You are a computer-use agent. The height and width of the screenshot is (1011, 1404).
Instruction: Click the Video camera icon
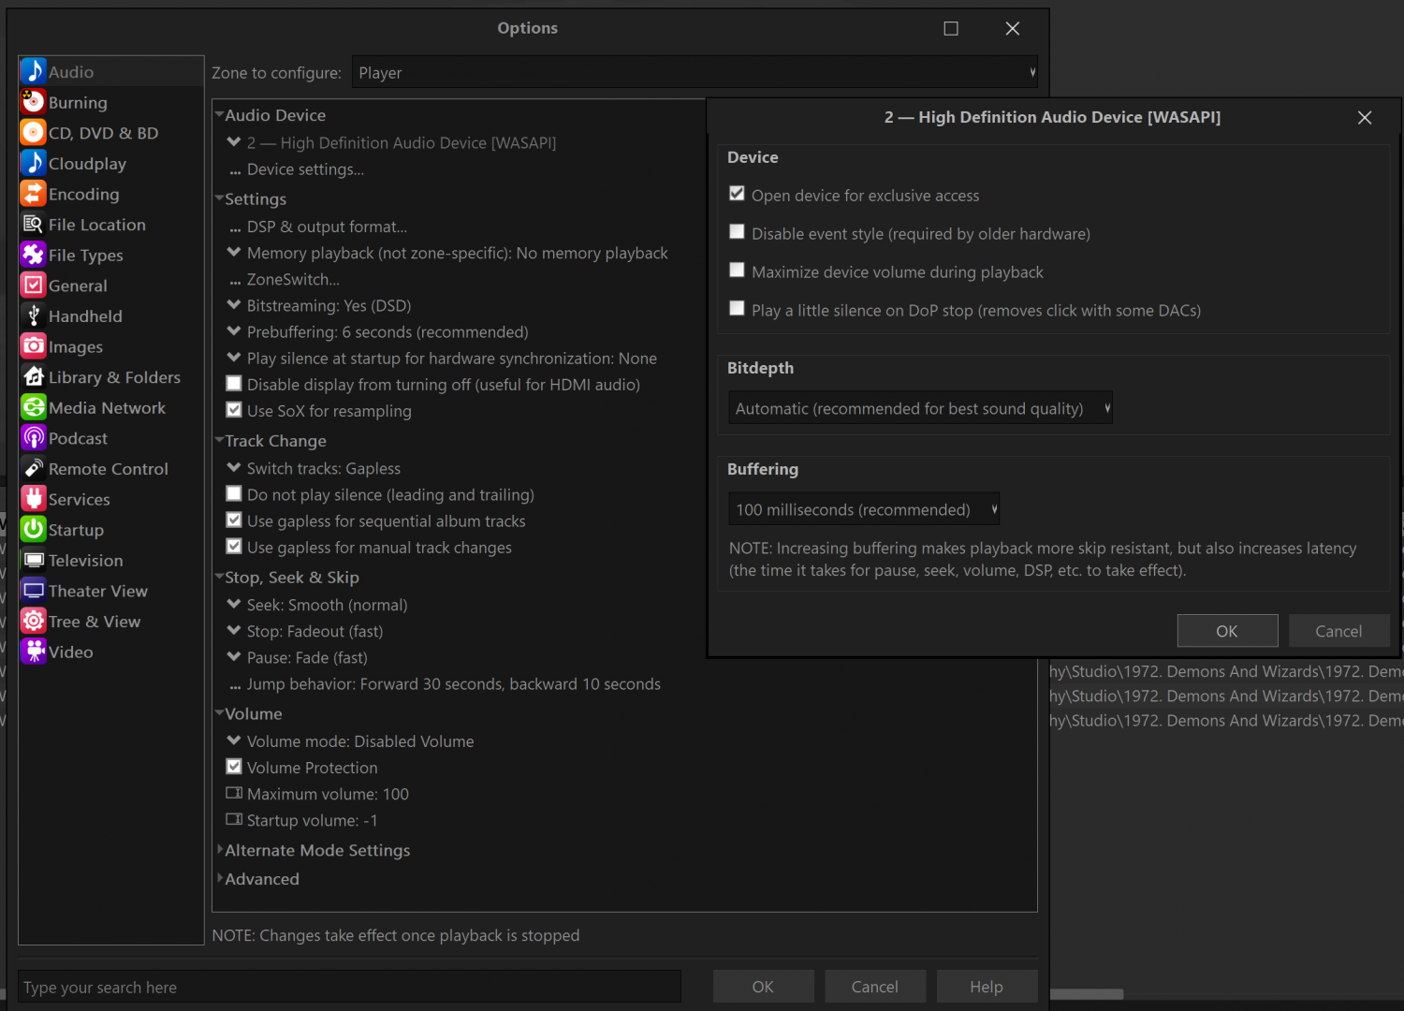(x=34, y=652)
